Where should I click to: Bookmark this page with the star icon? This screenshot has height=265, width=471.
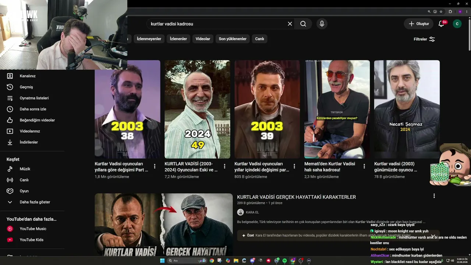point(441,11)
